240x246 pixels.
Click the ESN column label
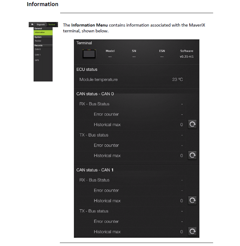[162, 51]
